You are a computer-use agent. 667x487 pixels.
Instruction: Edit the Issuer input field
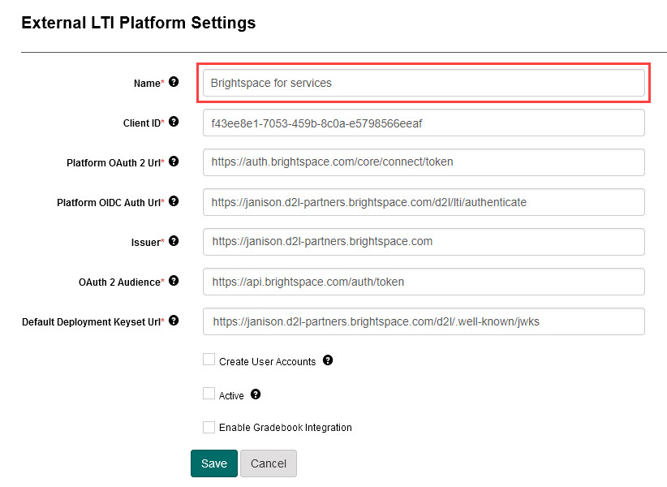pyautogui.click(x=424, y=242)
